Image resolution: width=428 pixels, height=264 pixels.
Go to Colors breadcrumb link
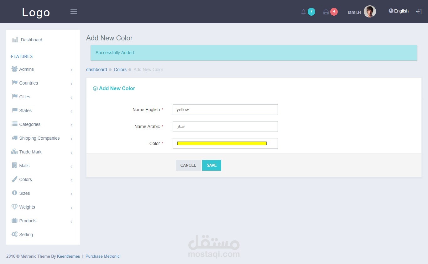click(120, 70)
